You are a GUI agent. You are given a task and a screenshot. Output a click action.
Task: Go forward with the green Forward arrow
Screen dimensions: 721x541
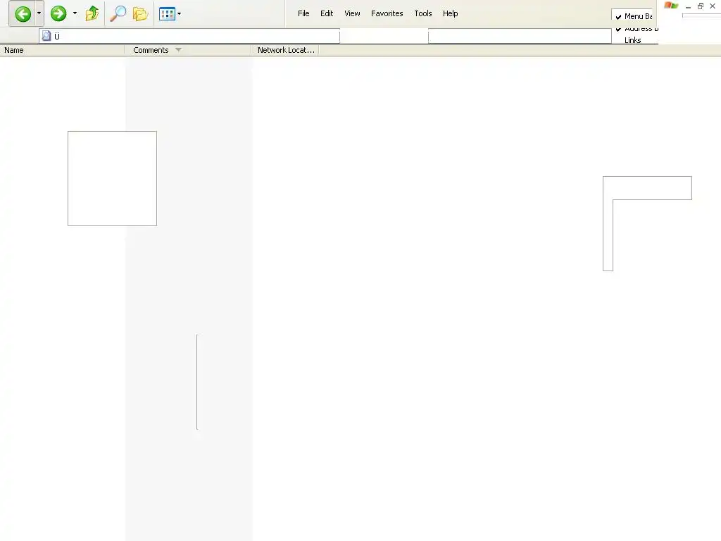click(58, 14)
